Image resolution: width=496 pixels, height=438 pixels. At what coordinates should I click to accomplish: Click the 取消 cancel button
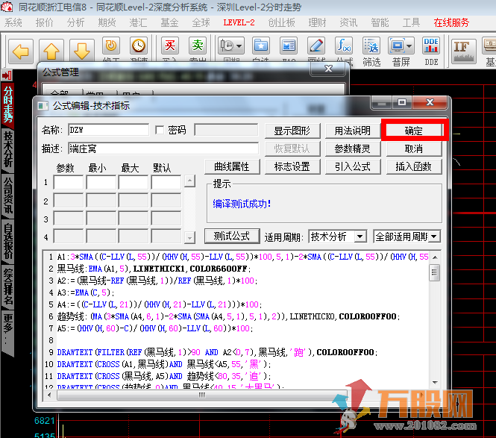tap(414, 148)
